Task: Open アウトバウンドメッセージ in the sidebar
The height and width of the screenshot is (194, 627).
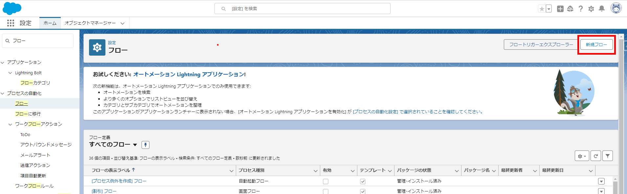Action: point(46,145)
